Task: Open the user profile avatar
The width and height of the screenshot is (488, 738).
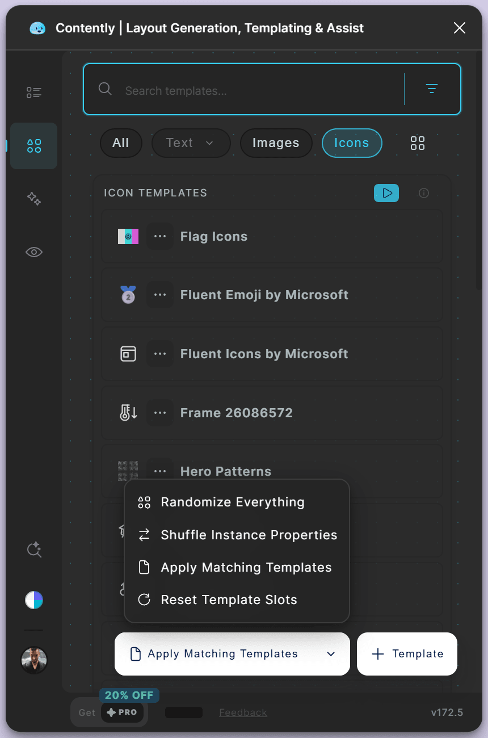Action: 34,660
